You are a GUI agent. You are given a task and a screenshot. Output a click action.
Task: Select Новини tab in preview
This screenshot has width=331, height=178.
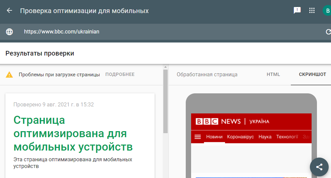214,137
